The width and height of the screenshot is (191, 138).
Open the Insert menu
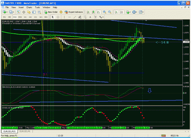click(x=21, y=7)
